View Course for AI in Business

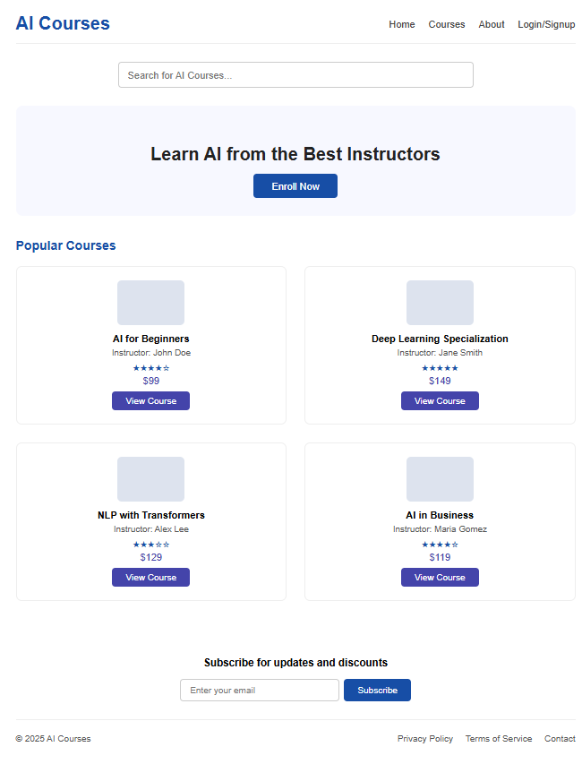[440, 578]
